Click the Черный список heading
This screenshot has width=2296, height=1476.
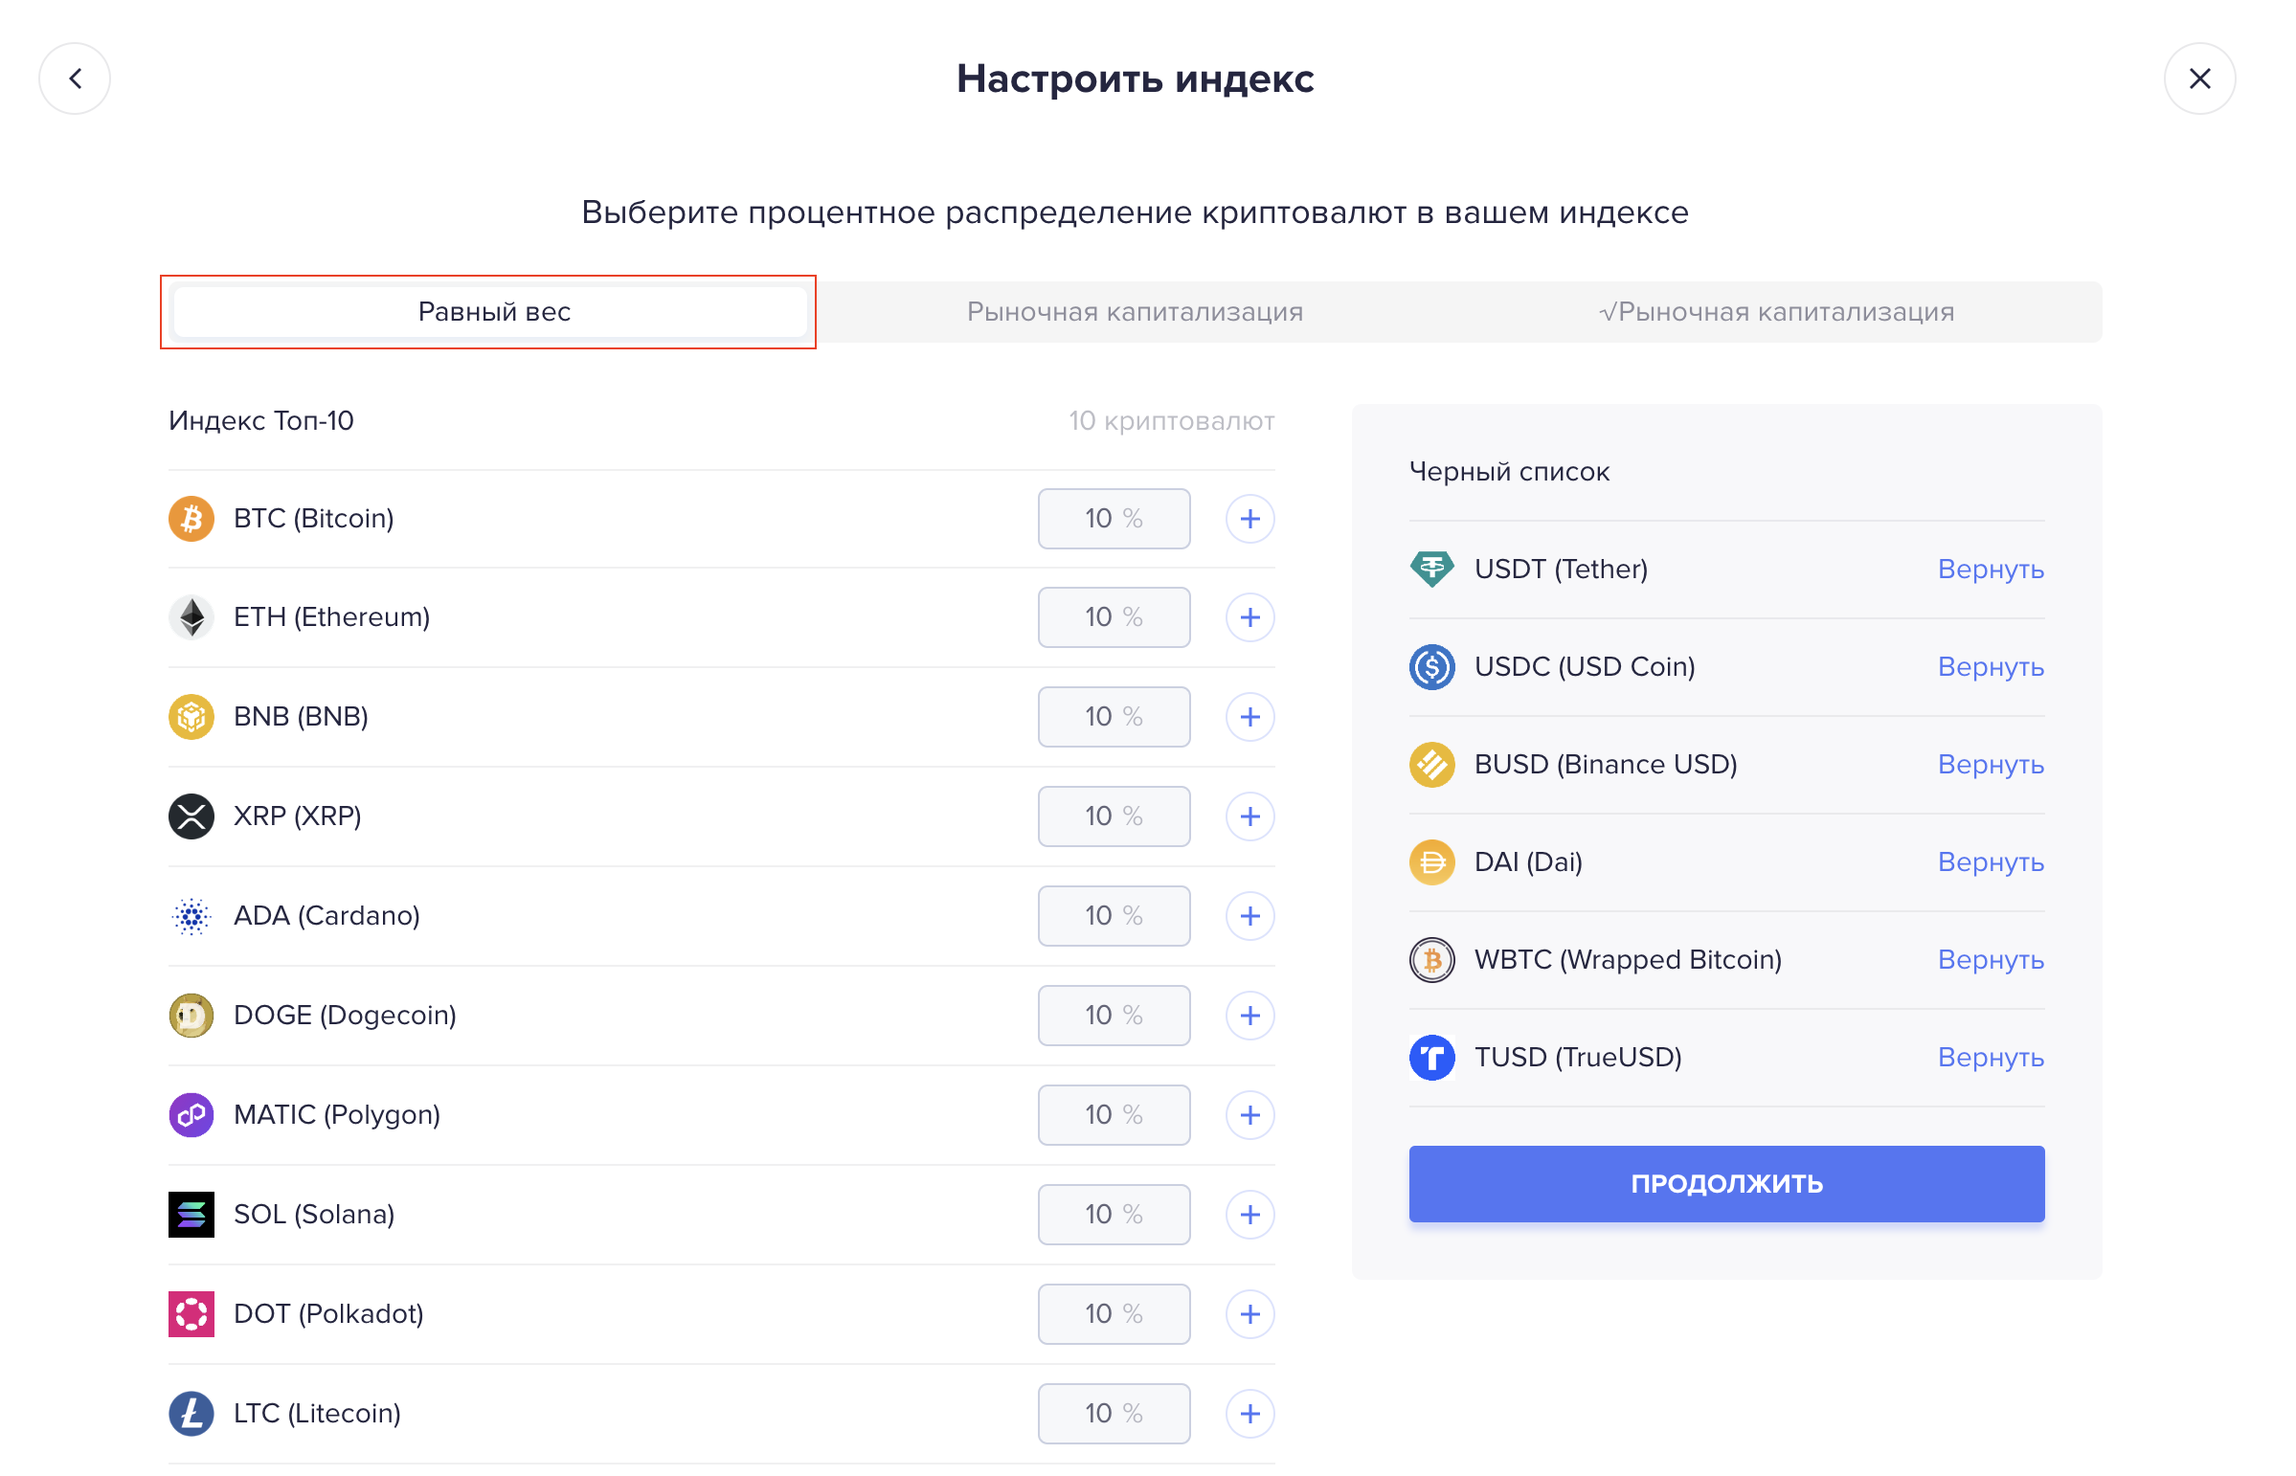point(1509,472)
